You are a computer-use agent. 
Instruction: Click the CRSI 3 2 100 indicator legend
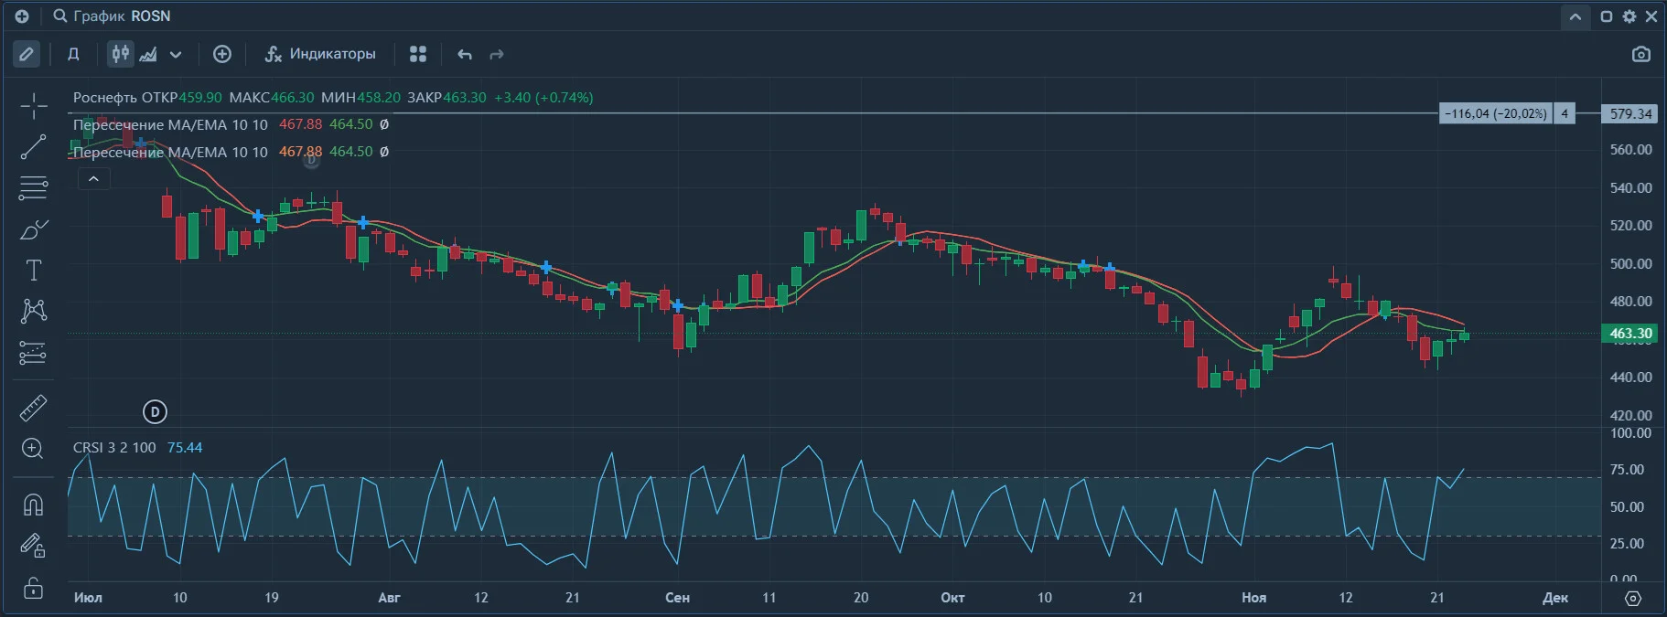pyautogui.click(x=114, y=448)
